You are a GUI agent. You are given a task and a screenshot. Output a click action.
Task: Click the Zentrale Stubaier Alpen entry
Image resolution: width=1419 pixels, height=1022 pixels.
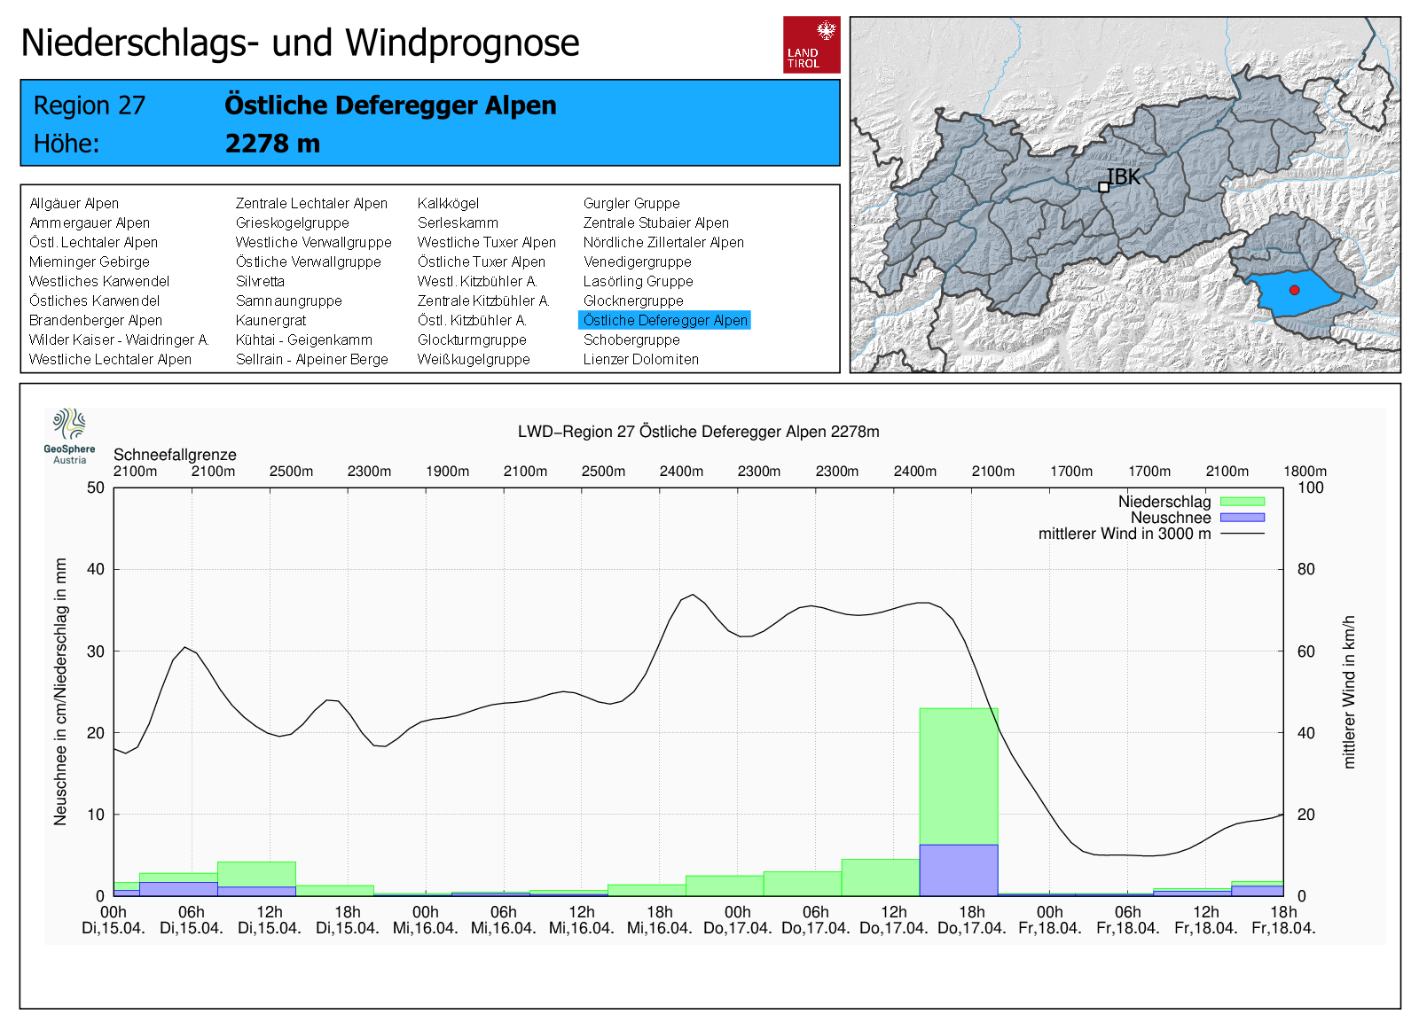[655, 222]
